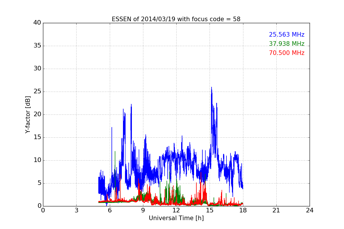Click x-axis tick label 21
The image size is (344, 229).
coord(276,210)
